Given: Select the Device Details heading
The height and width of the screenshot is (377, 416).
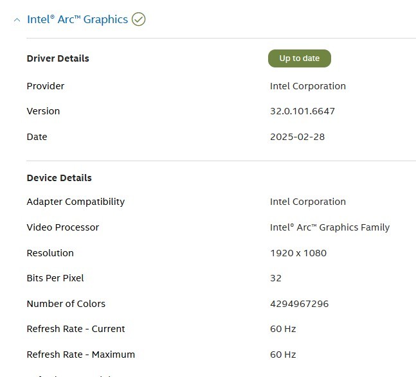Looking at the screenshot, I should tap(59, 178).
